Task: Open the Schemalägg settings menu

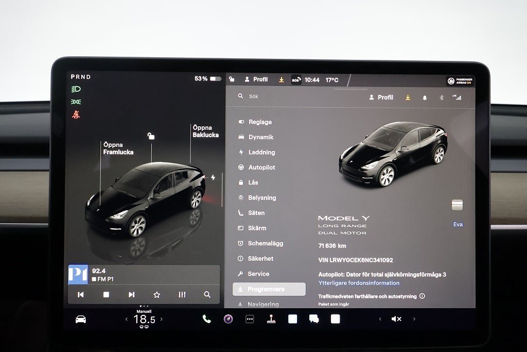Action: coord(260,243)
